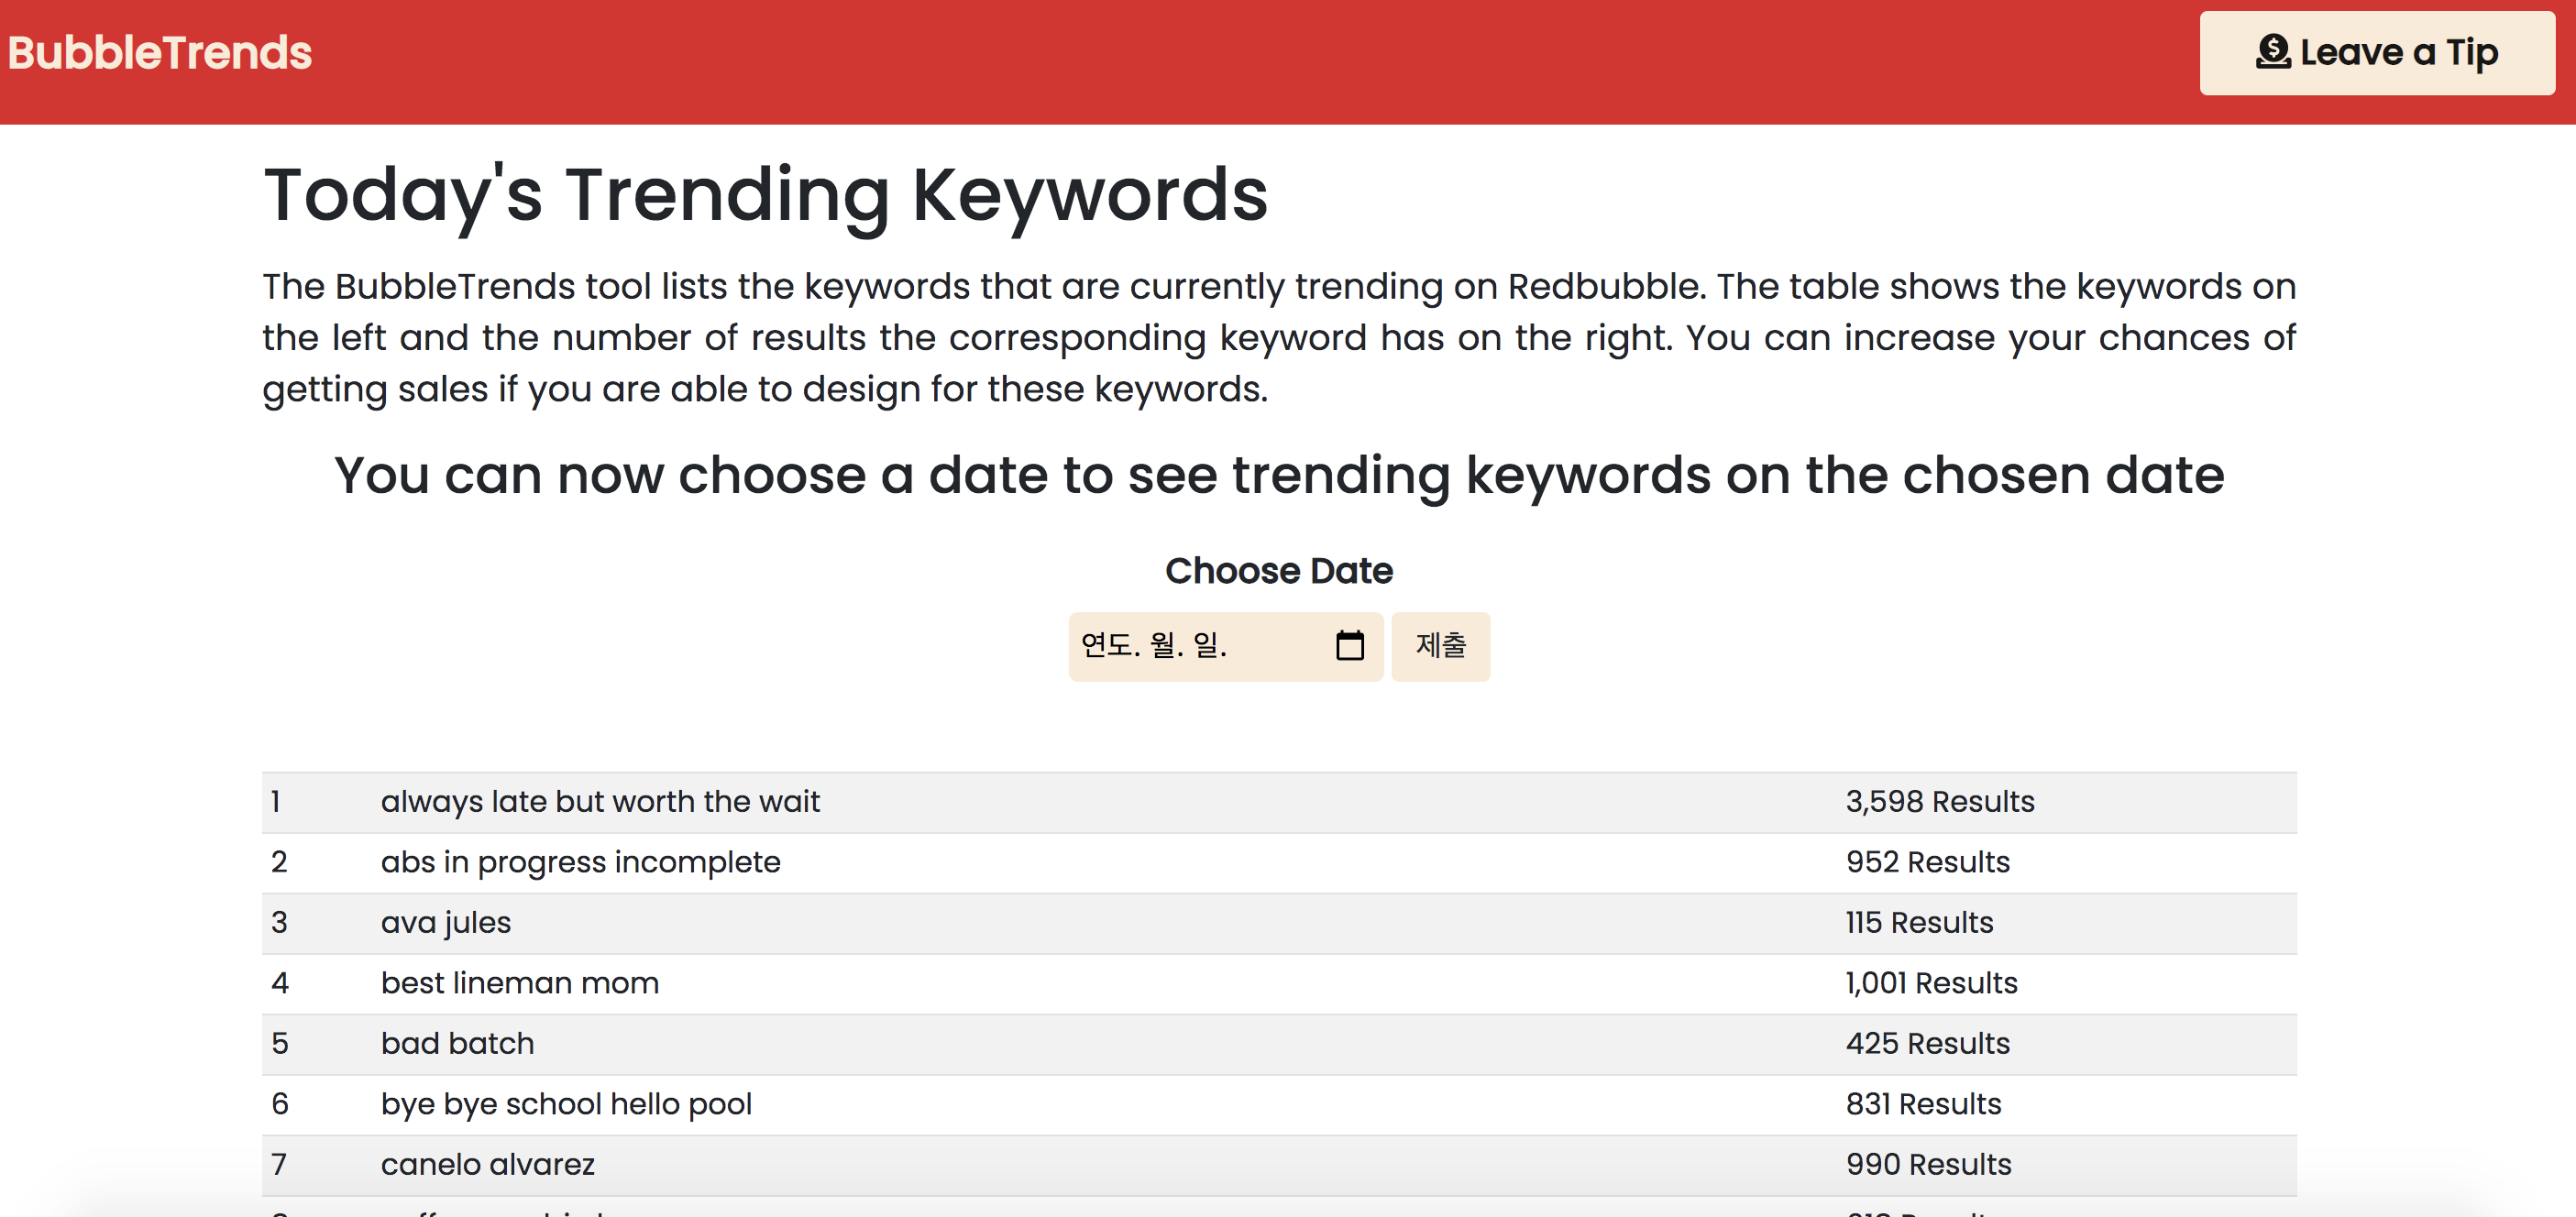This screenshot has height=1217, width=2576.
Task: Click the 1,001 Results cell
Action: 1931,983
